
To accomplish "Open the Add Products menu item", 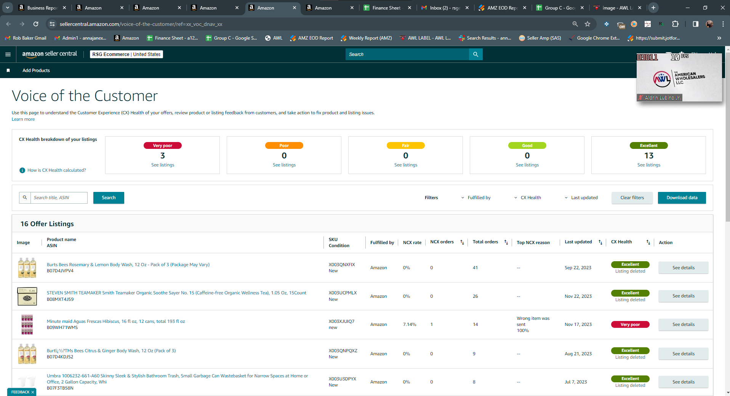I will (x=36, y=70).
